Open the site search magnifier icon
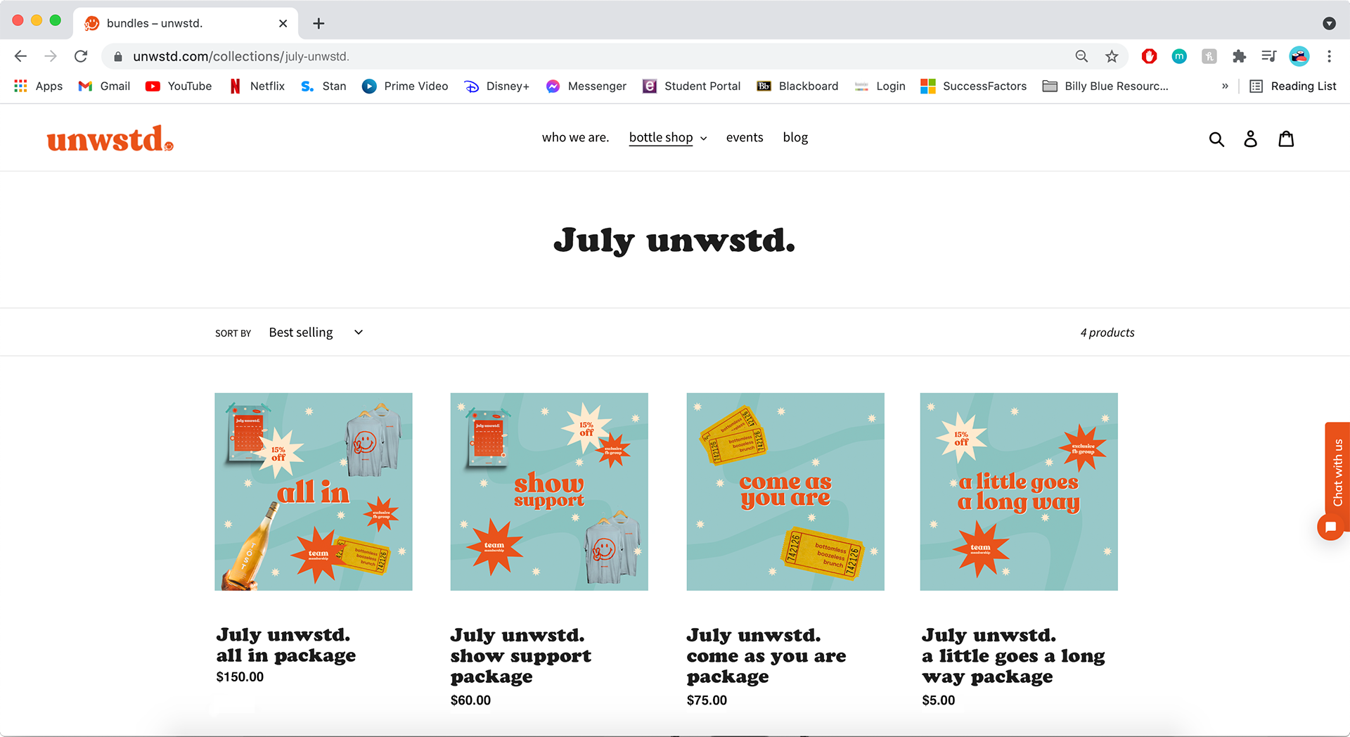Screen dimensions: 1350x737 [x=1216, y=139]
